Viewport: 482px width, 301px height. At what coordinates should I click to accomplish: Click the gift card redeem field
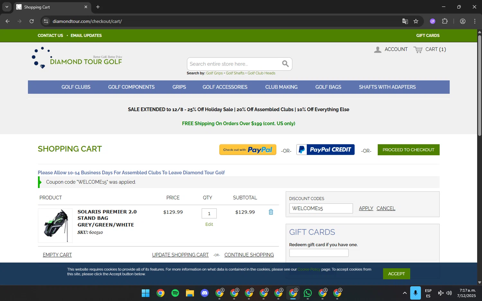pos(319,253)
